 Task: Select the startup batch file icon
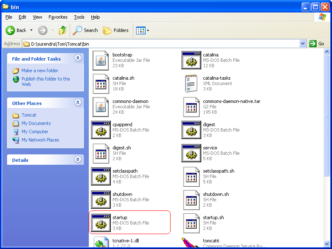(x=101, y=223)
